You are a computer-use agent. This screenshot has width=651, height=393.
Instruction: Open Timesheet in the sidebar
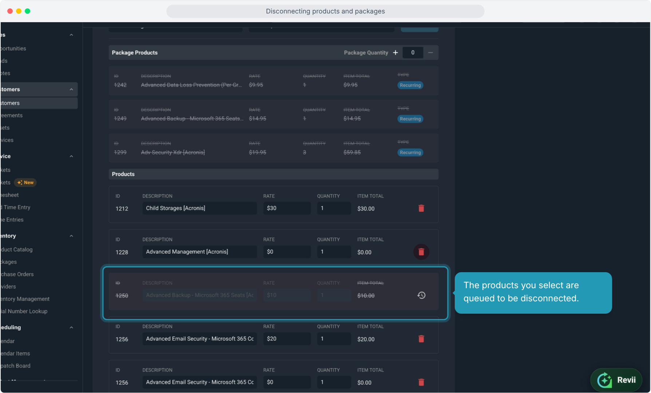(x=10, y=195)
